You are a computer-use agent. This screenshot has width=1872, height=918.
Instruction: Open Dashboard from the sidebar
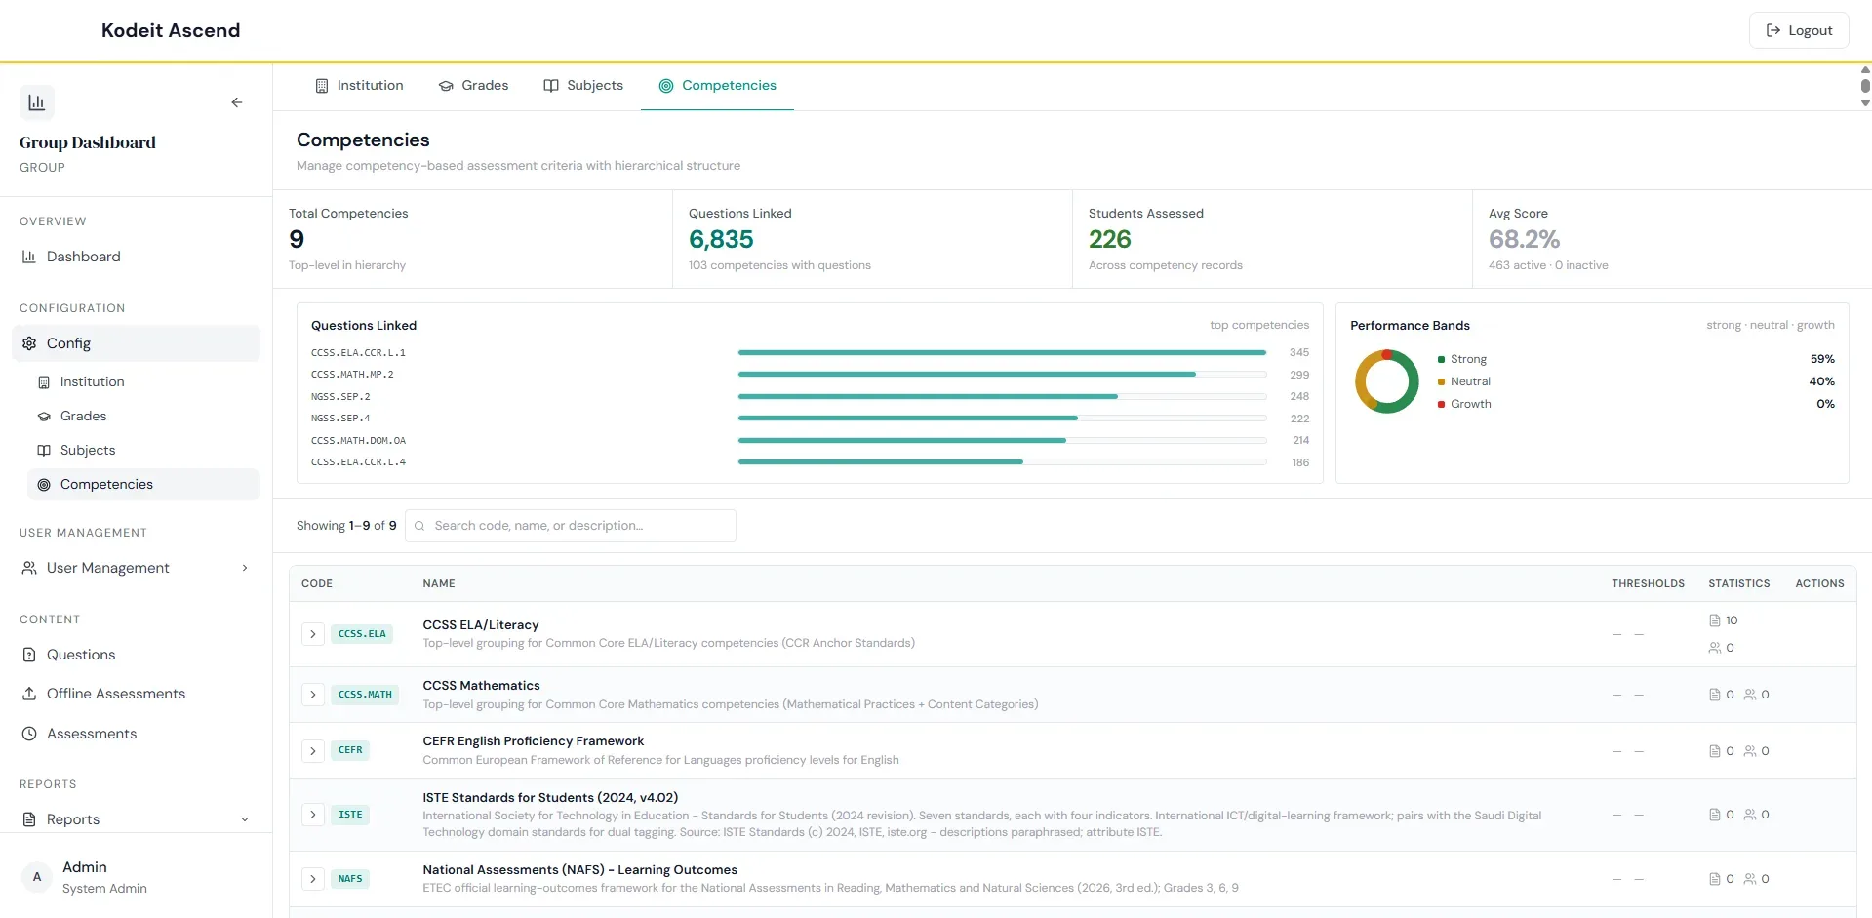point(136,257)
